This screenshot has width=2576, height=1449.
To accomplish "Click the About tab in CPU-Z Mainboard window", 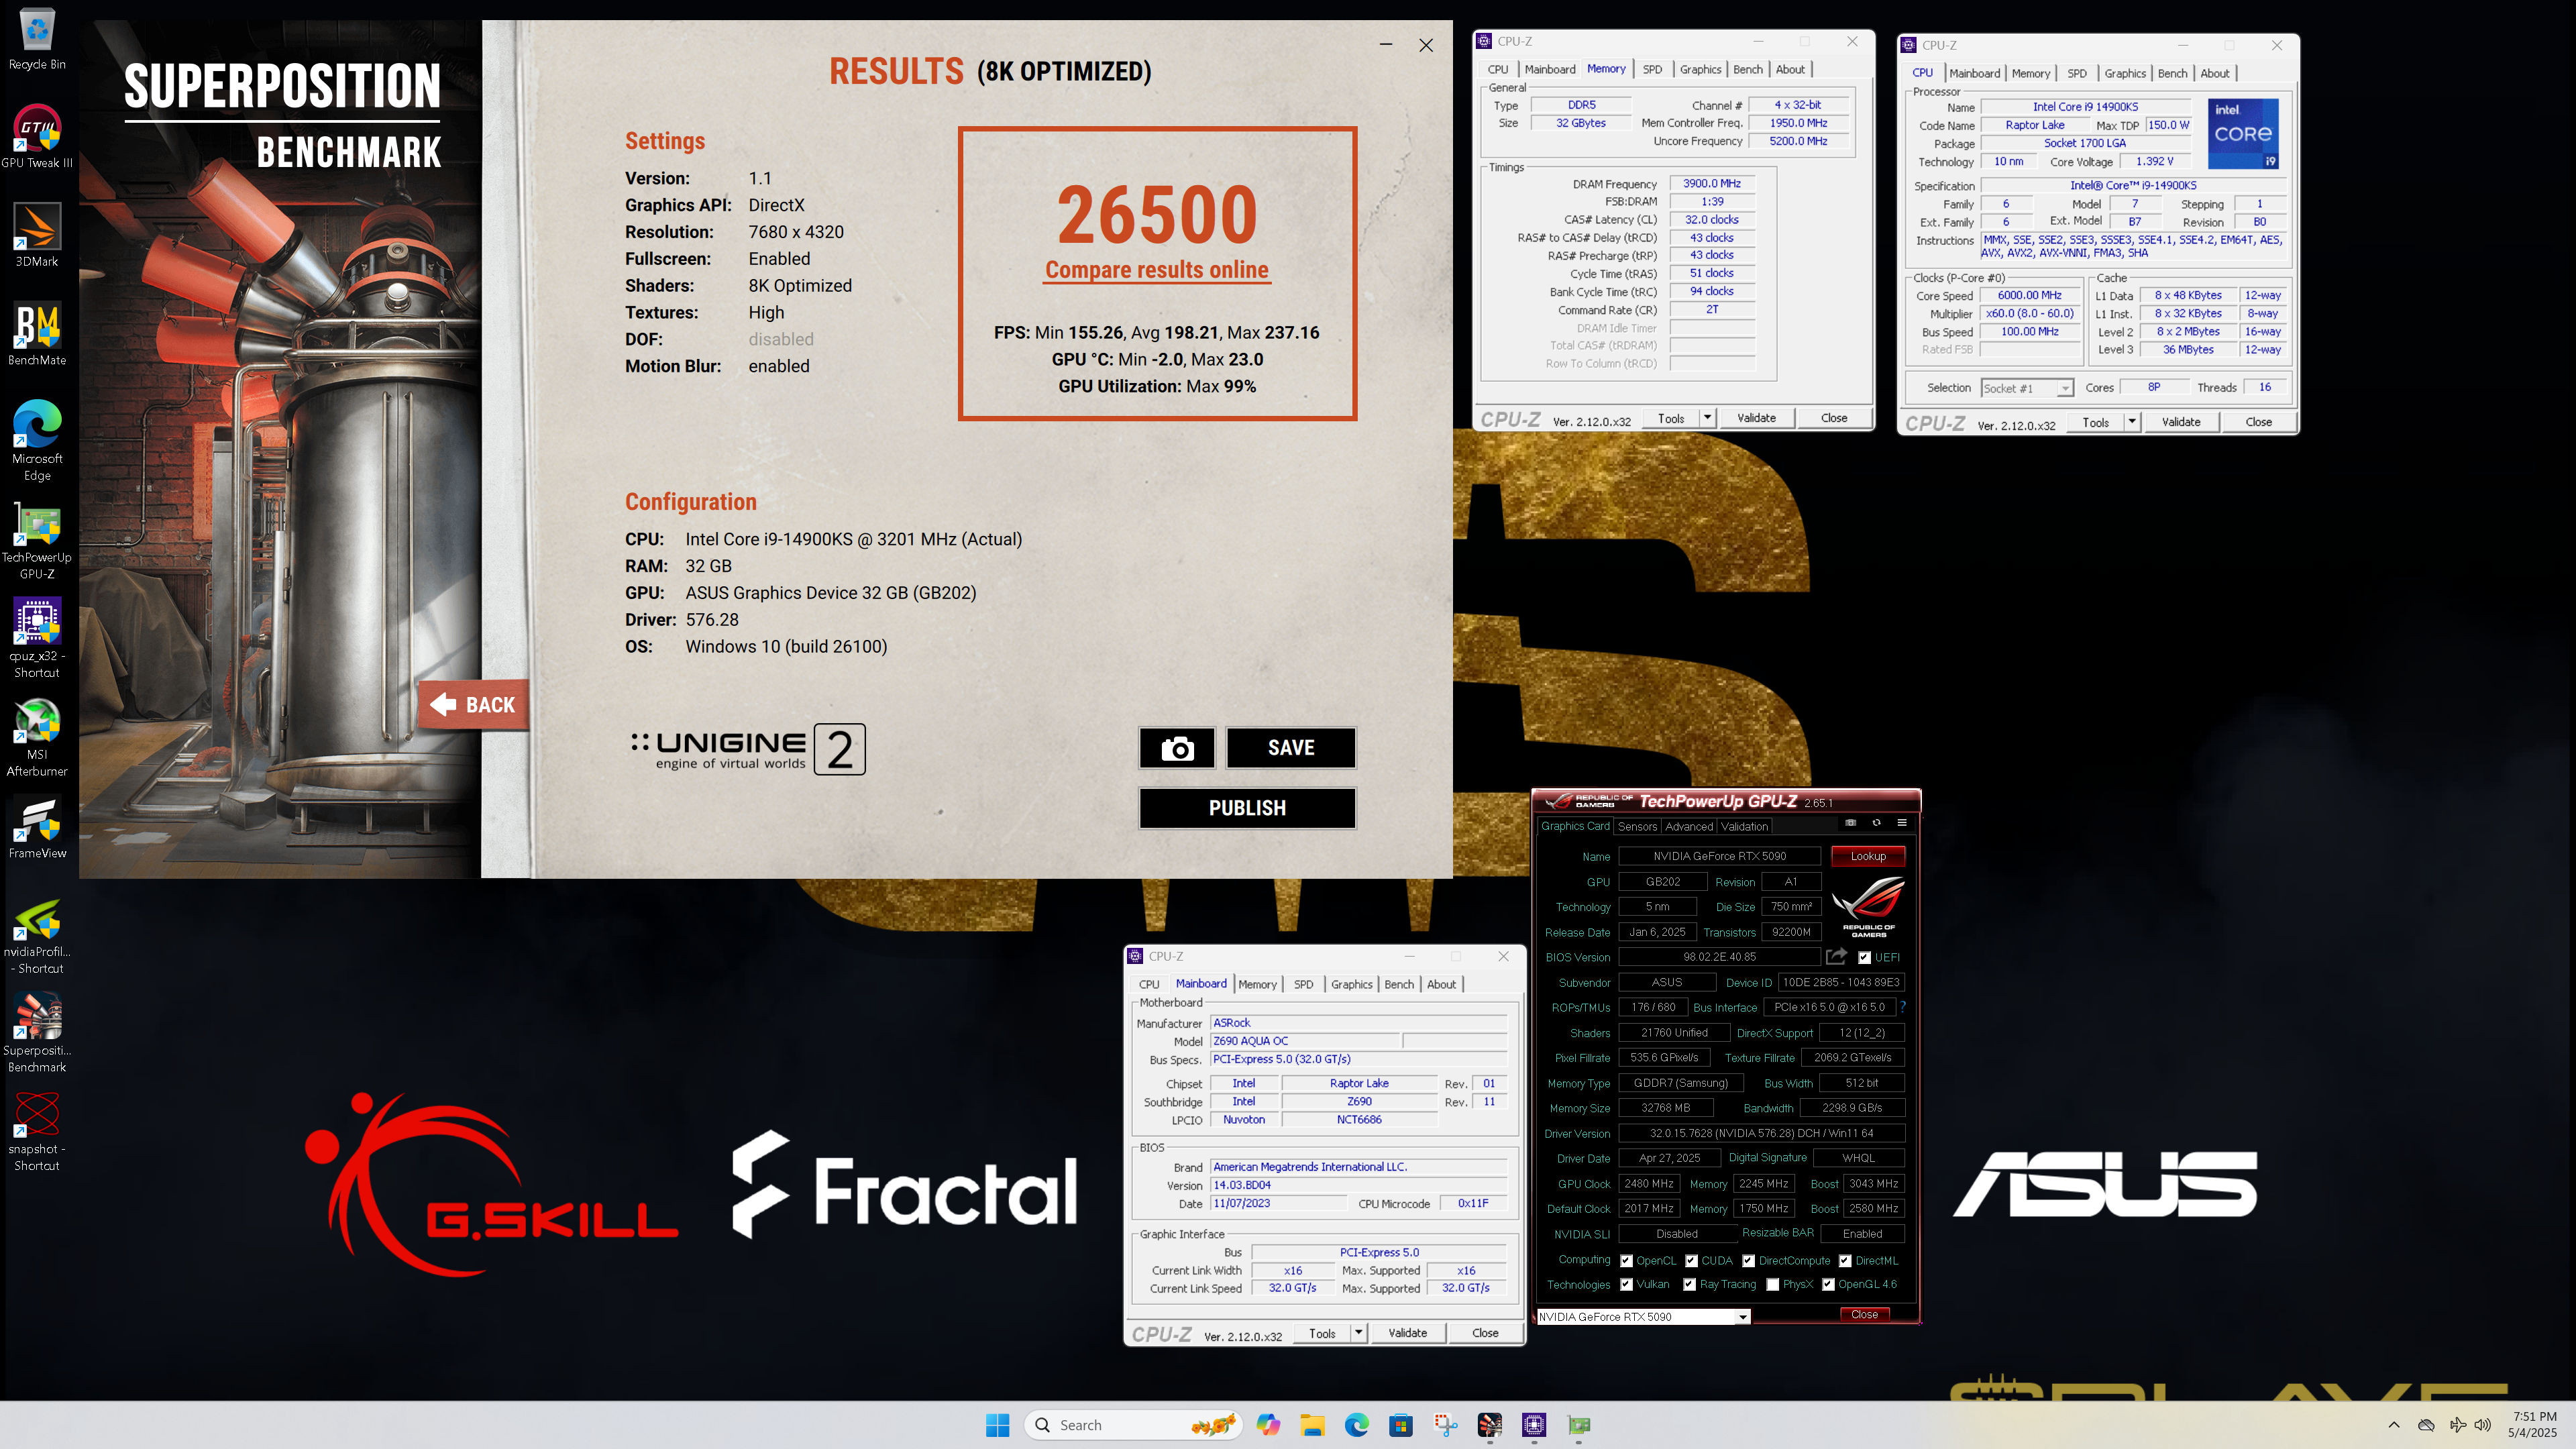I will coord(1441,984).
